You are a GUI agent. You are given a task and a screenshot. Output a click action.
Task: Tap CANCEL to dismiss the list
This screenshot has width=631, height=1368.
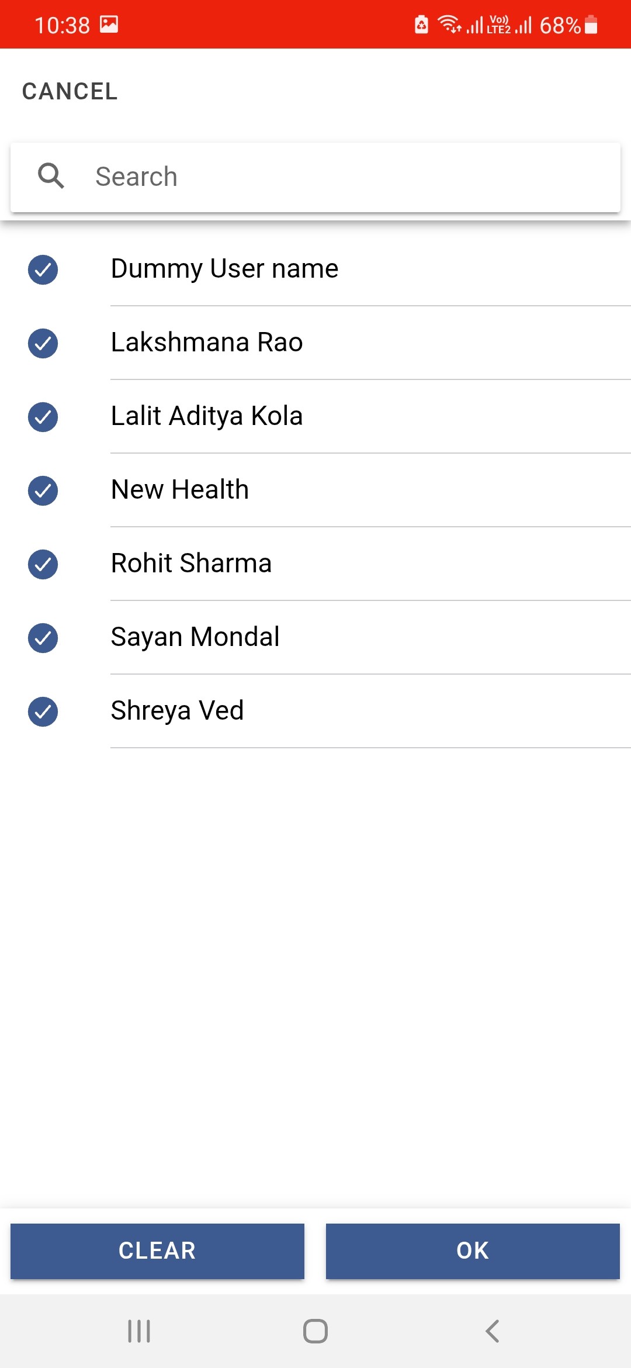point(70,91)
